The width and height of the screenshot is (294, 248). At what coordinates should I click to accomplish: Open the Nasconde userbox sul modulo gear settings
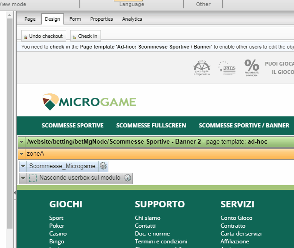coord(128,178)
